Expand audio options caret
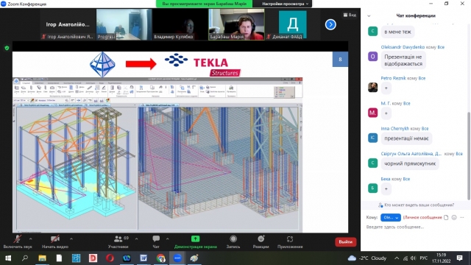The image size is (471, 265). [31, 239]
